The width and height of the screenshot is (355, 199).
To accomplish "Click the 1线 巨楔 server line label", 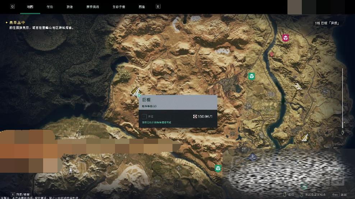I will [327, 23].
